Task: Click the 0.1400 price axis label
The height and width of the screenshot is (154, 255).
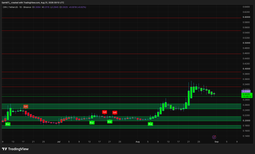Action: pos(246,136)
